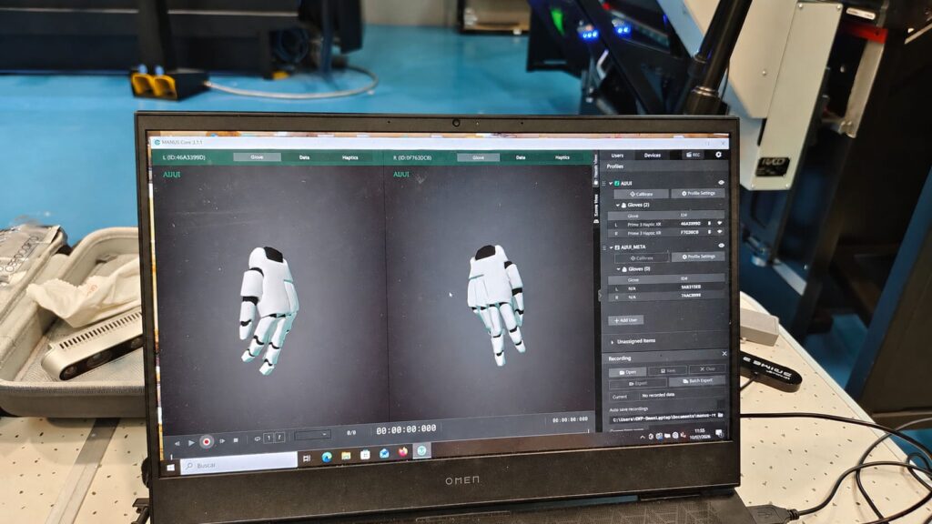Screen dimensions: 932x524
Task: Collapse Gloves (2) under AIJUI
Action: pos(618,205)
